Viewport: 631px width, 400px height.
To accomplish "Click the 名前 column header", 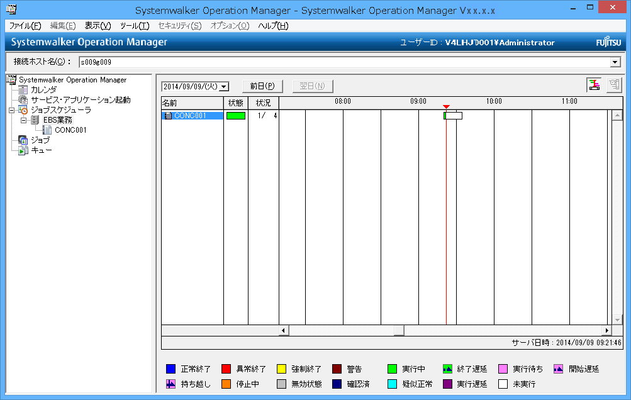I will pyautogui.click(x=193, y=103).
